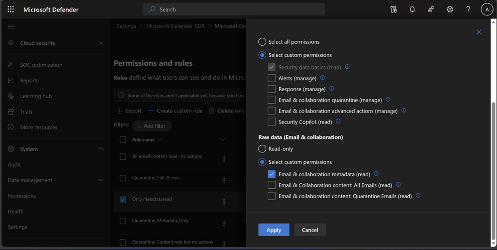Viewport: 497px width, 250px height.
Task: Uncheck Email & collaboration metadata (read)
Action: point(272,174)
